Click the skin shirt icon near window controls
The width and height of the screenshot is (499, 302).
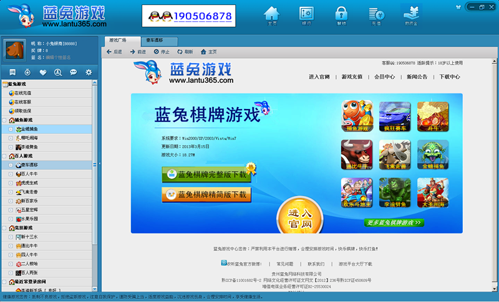[458, 7]
